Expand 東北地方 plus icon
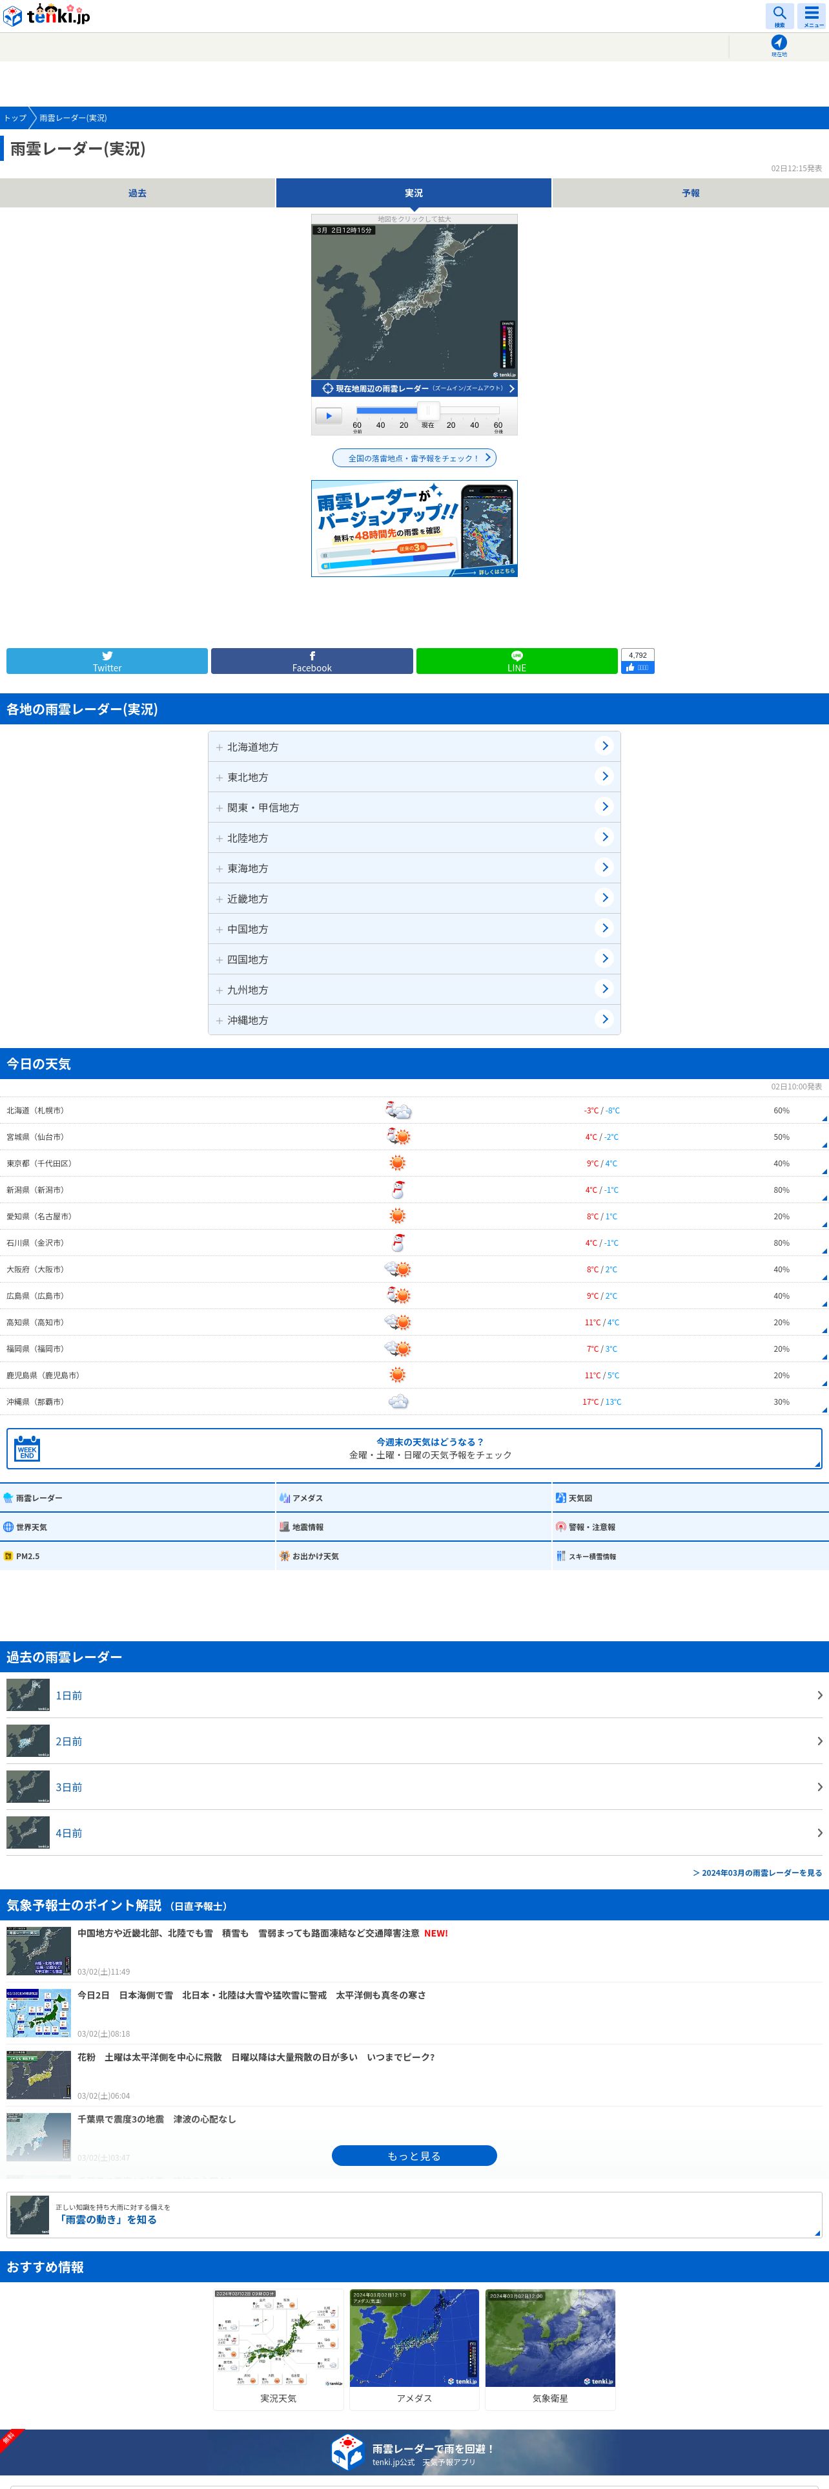 (x=219, y=778)
